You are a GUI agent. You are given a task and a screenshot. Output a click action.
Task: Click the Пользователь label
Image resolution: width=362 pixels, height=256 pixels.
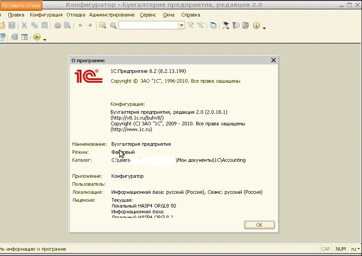(89, 184)
